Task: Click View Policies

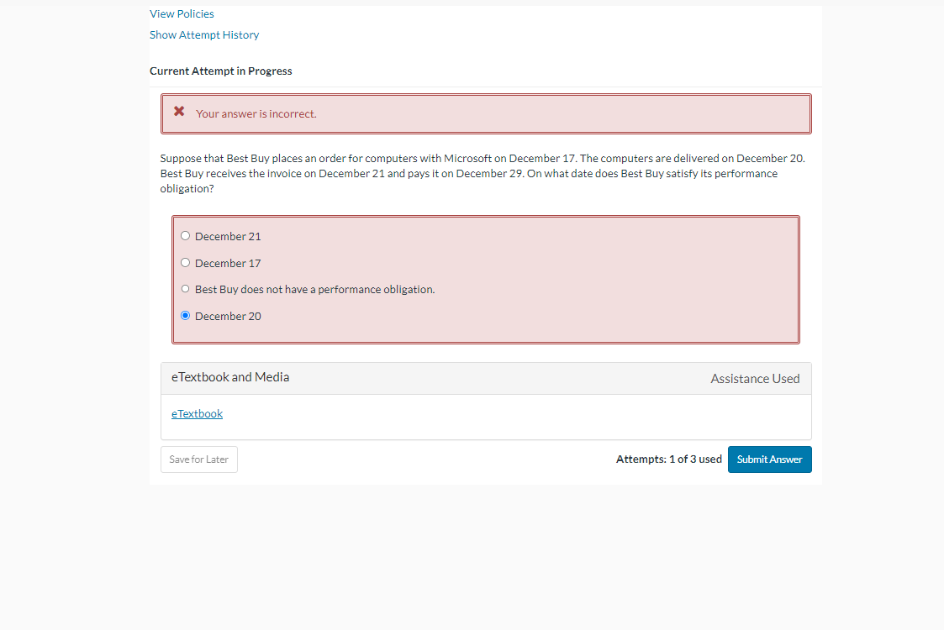Action: (182, 13)
